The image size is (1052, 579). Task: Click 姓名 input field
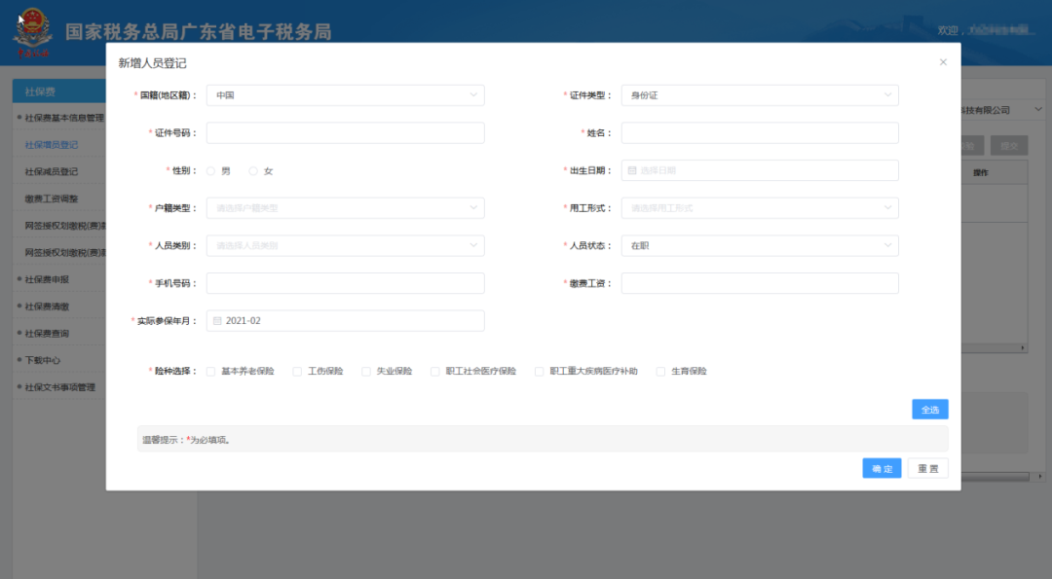[x=760, y=132]
